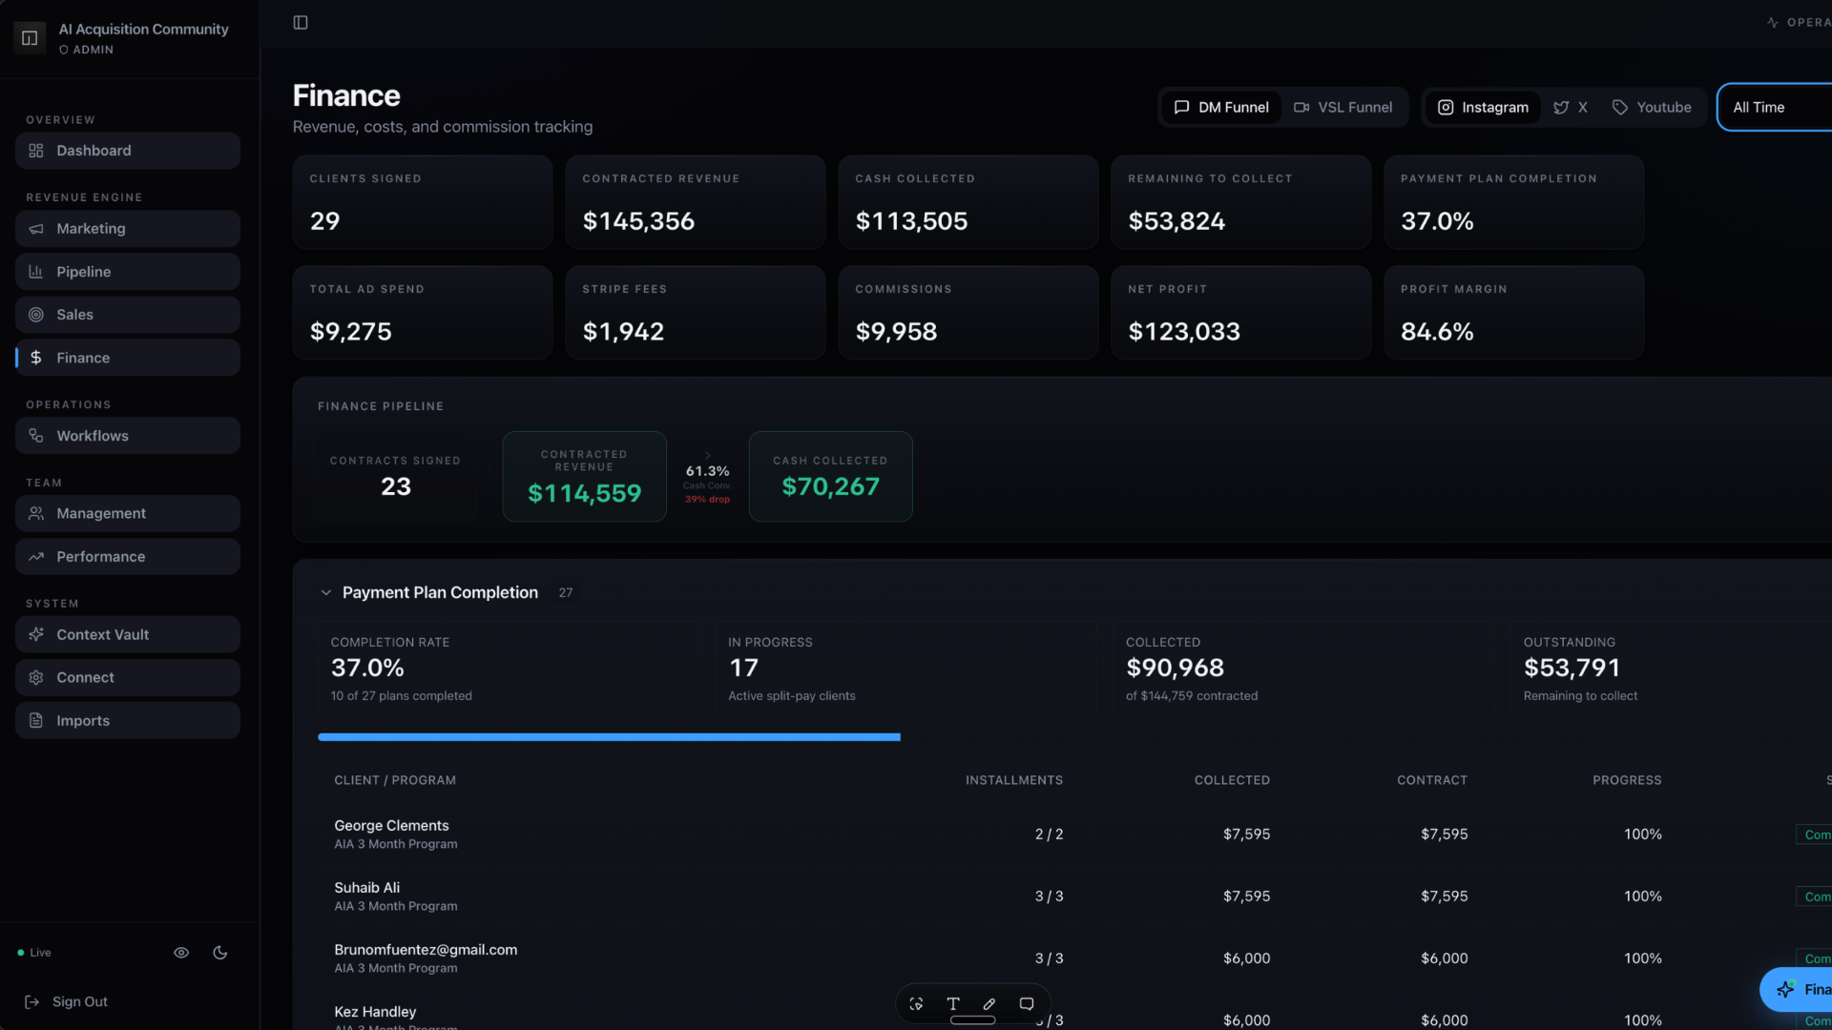Select the VSL Funnel filter
Screen dimensions: 1832x1030
pyautogui.click(x=1343, y=108)
